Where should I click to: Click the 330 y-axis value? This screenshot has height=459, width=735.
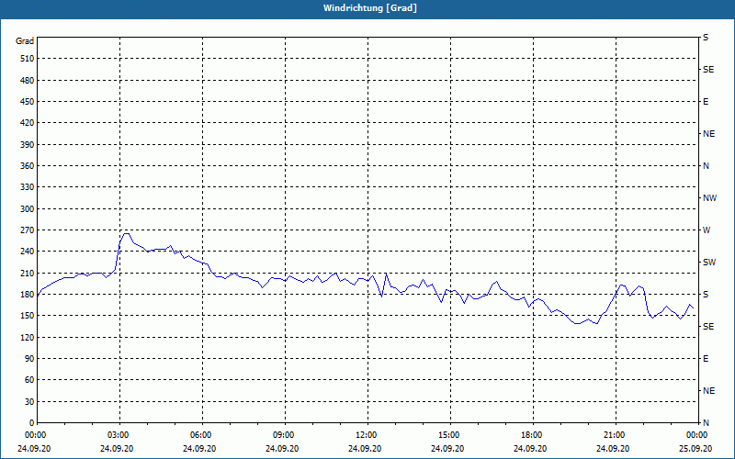pos(28,187)
